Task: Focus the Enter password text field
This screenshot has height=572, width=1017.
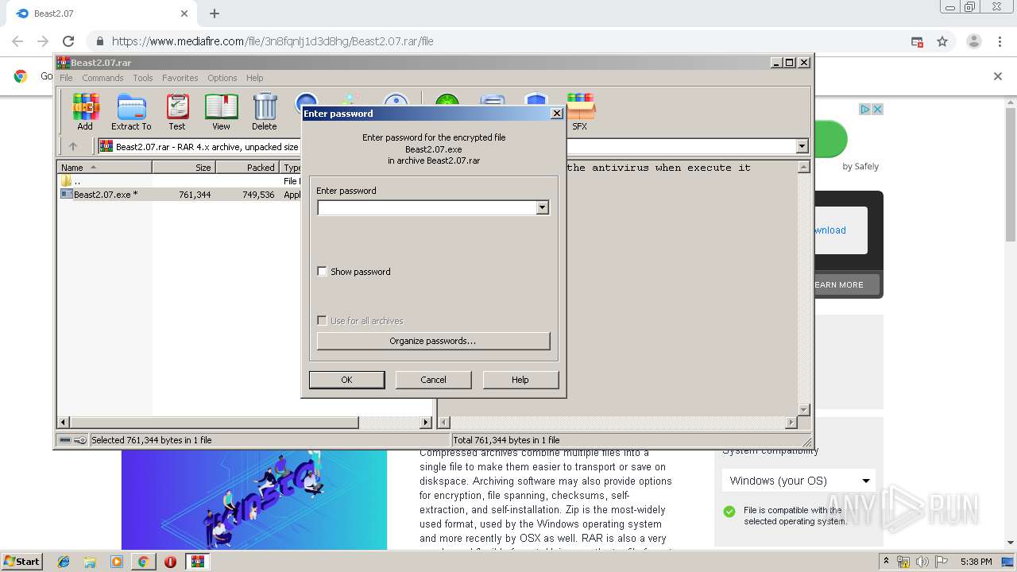Action: (x=427, y=207)
